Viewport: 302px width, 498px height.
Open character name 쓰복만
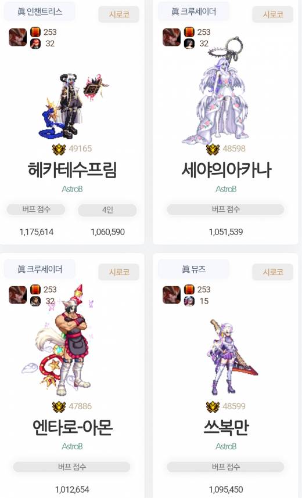pyautogui.click(x=226, y=428)
